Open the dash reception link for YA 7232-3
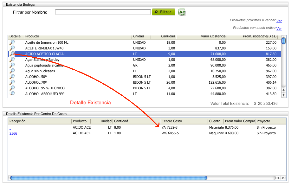Screen dimensions: 291x185 [10, 128]
